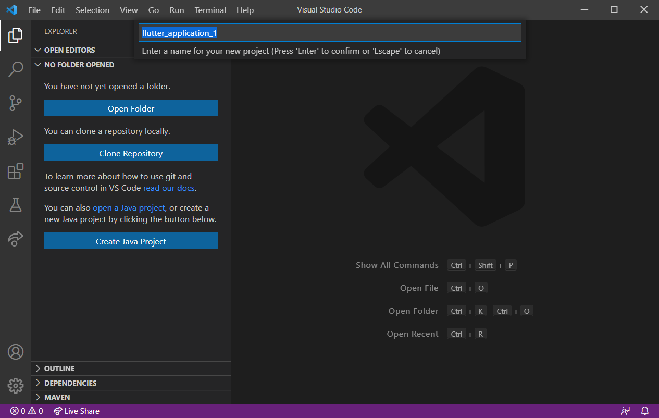
Task: Click the project name input field
Action: 330,33
